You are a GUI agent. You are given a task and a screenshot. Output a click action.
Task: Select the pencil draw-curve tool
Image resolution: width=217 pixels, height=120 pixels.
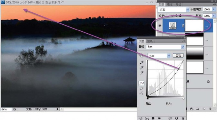point(141,89)
